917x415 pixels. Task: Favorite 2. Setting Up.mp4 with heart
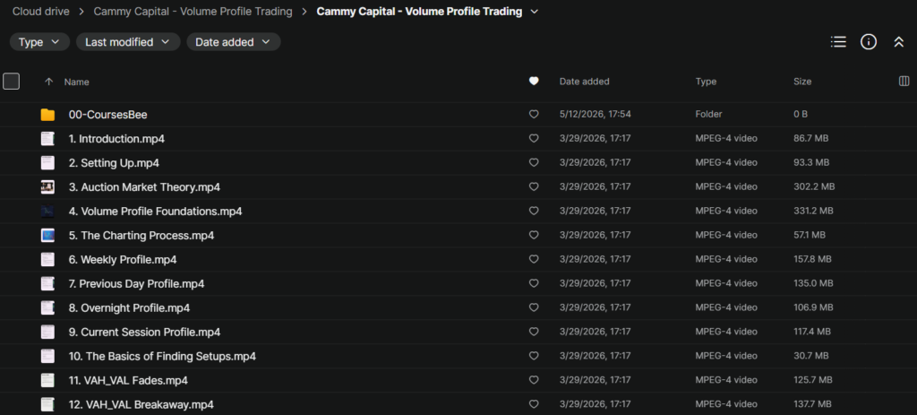[534, 163]
